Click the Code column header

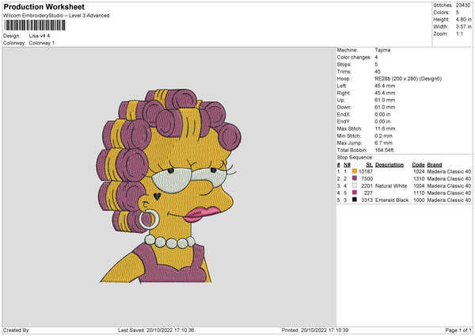(418, 165)
